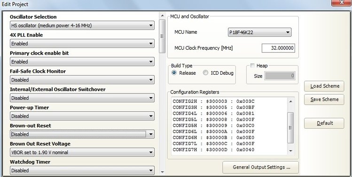Select the Release build type
Screen dimensions: 352x177
(x=174, y=73)
